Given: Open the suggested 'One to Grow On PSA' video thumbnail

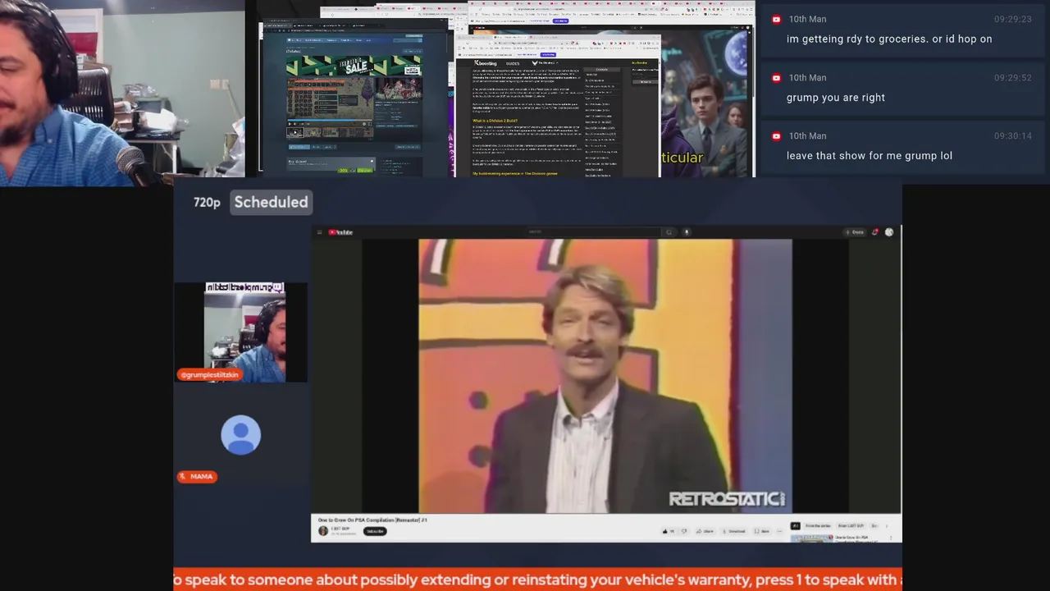Looking at the screenshot, I should [812, 538].
